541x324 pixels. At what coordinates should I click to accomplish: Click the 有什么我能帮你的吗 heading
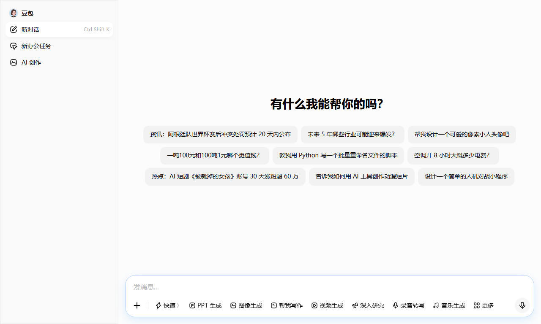327,104
